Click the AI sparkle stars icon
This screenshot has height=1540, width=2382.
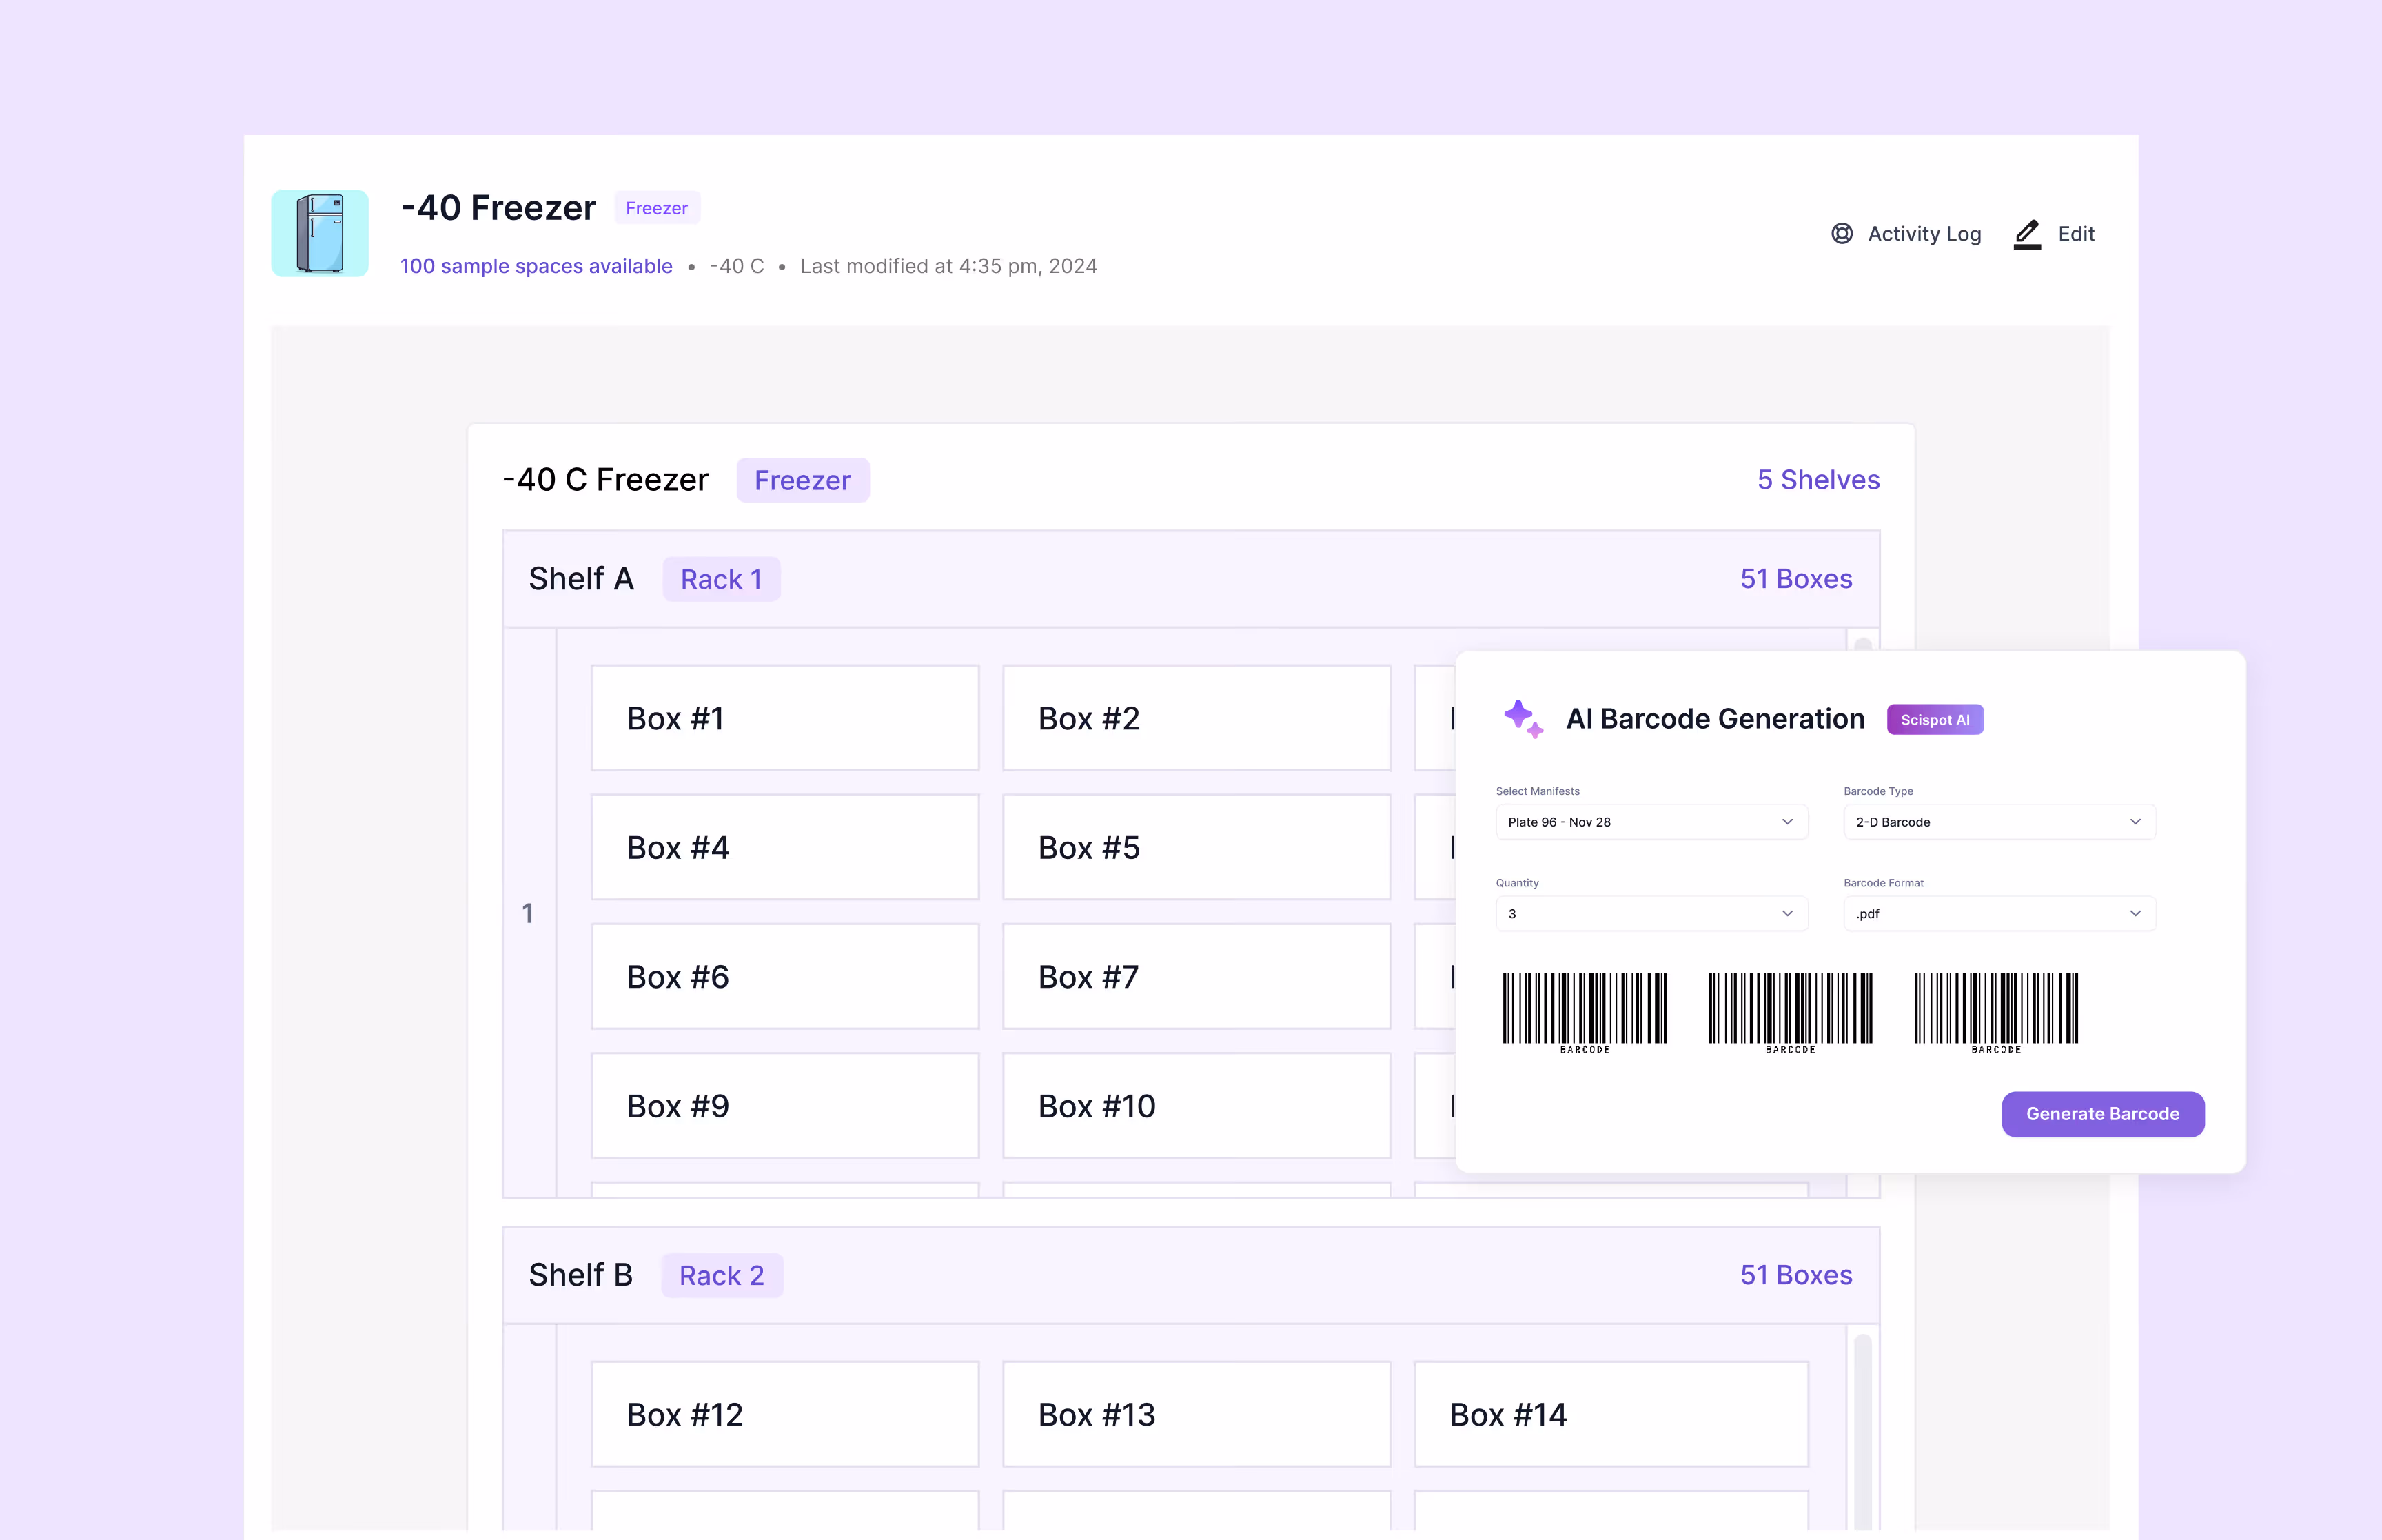[x=1523, y=718]
